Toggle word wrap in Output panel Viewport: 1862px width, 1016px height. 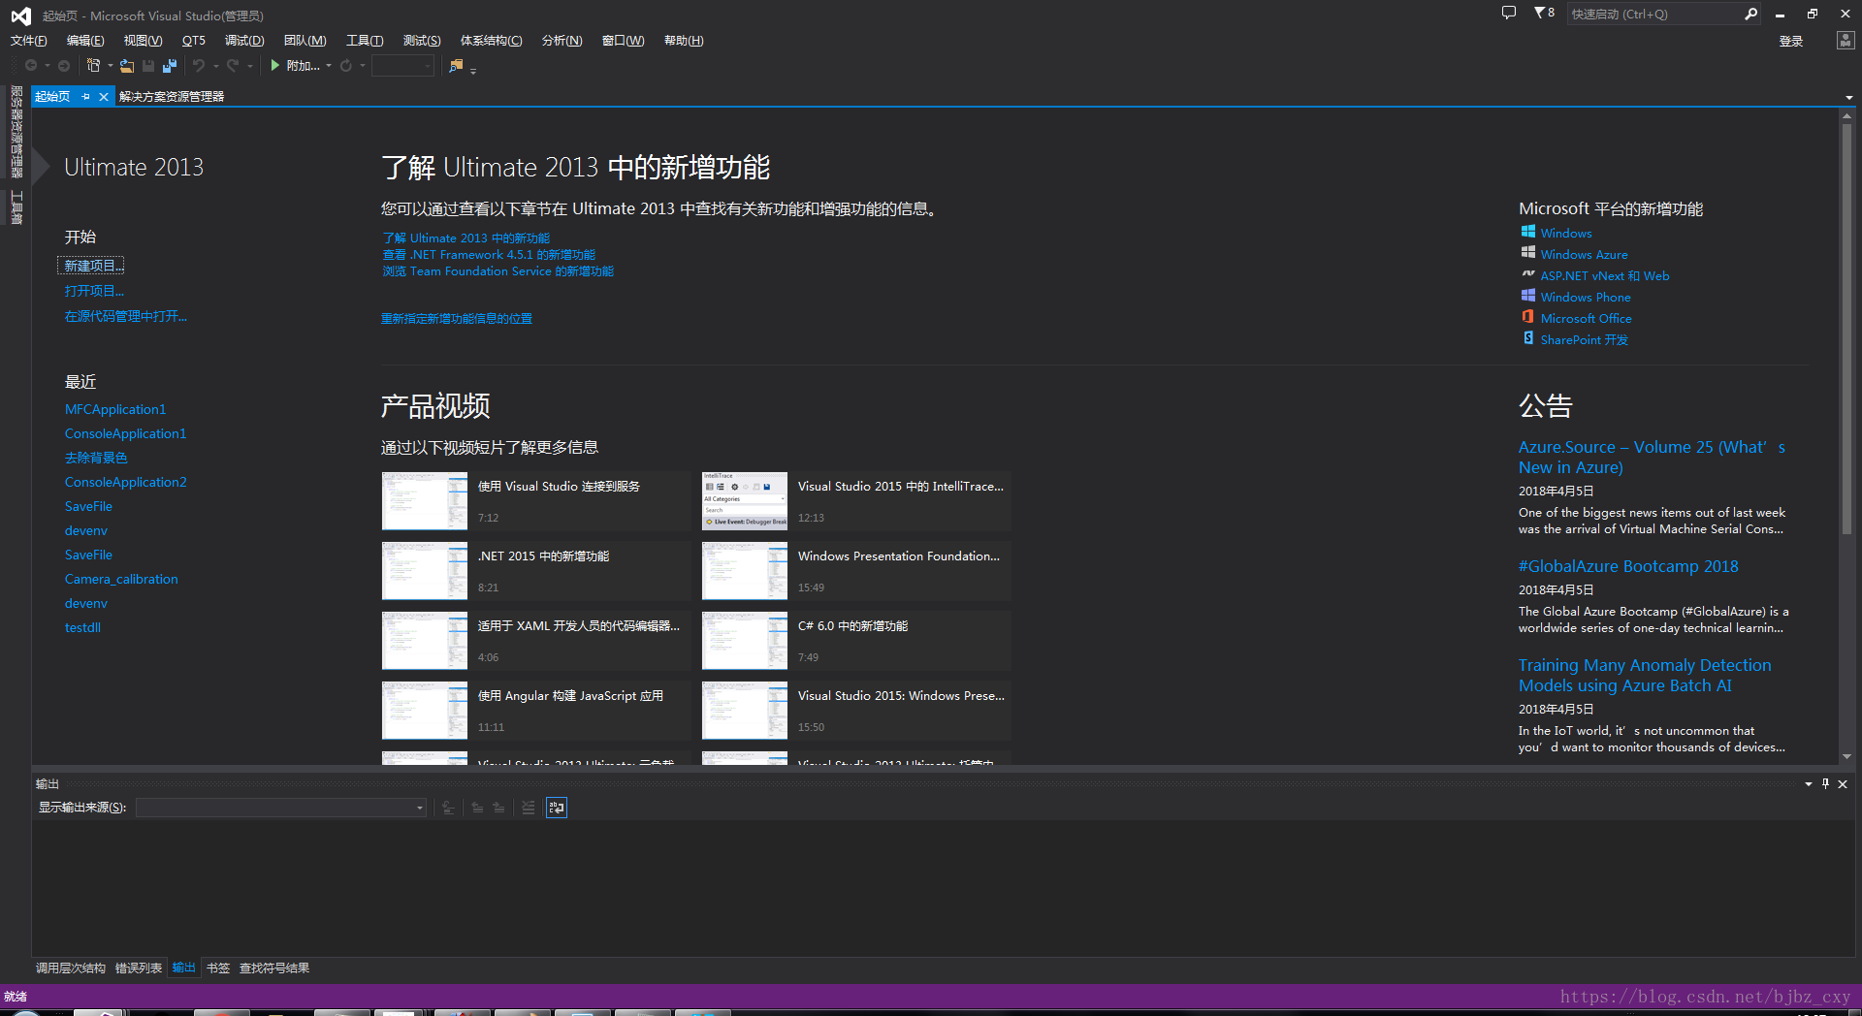pyautogui.click(x=557, y=808)
